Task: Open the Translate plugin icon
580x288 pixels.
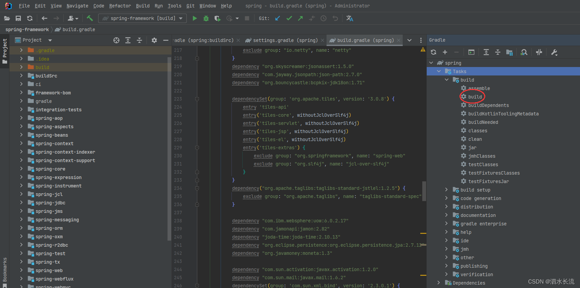Action: point(350,18)
